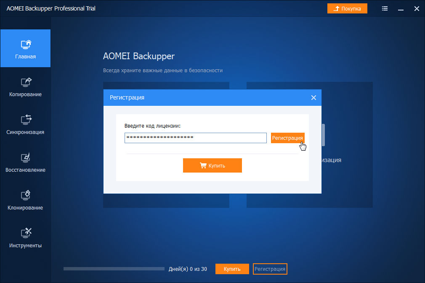Open the Инструменты tools section

tap(25, 238)
